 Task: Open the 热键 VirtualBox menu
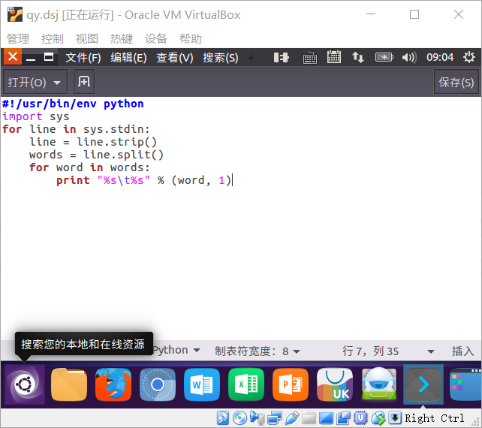(122, 39)
